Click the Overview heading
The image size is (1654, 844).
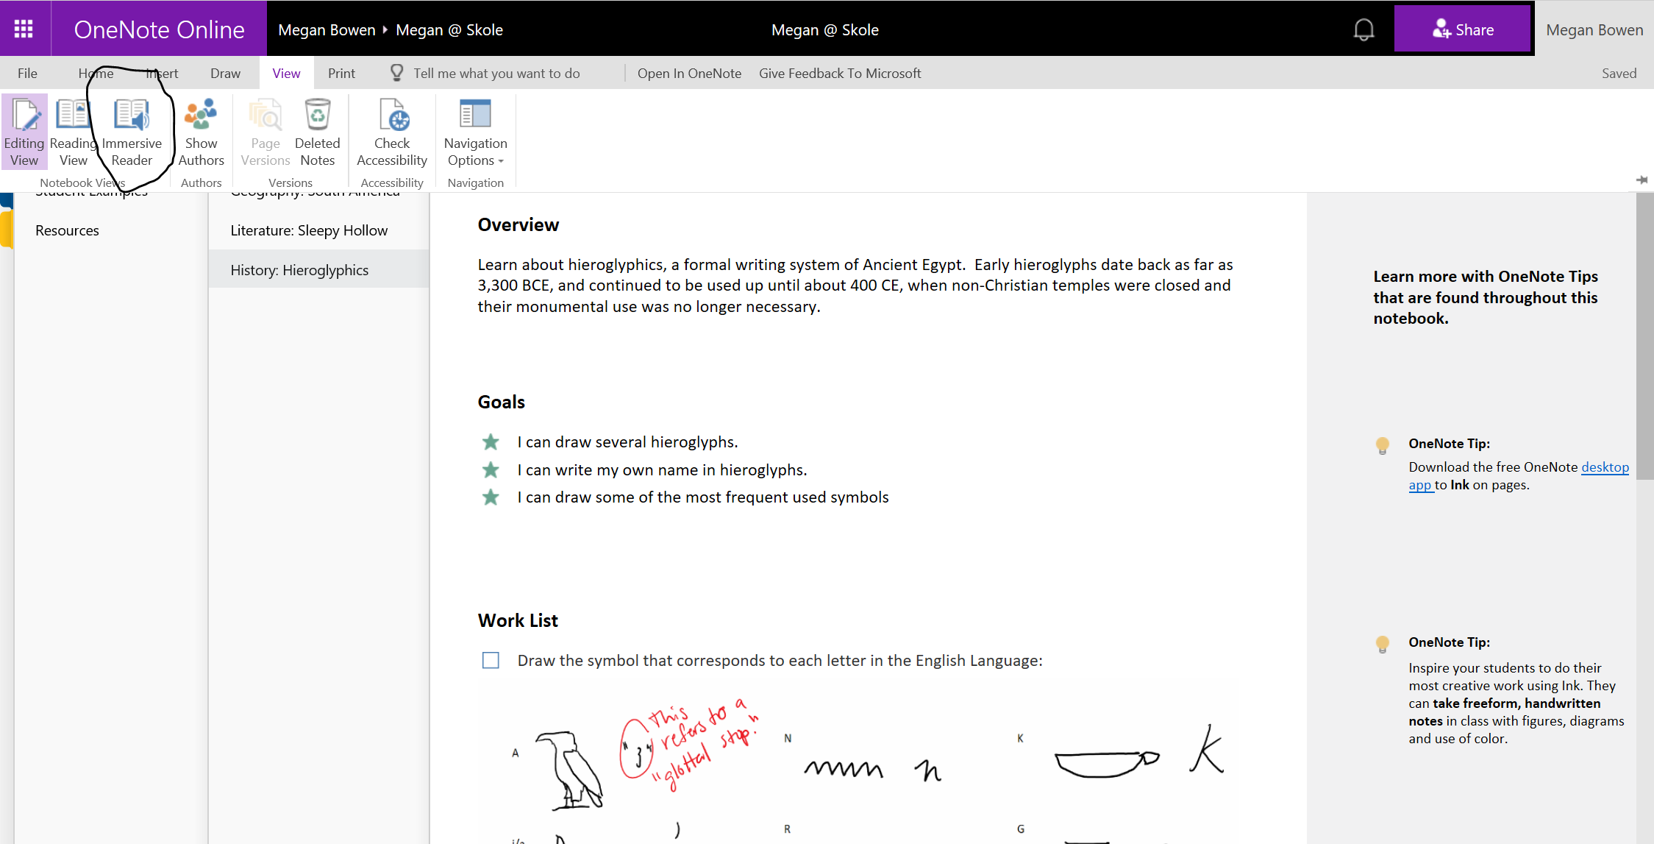click(x=518, y=224)
